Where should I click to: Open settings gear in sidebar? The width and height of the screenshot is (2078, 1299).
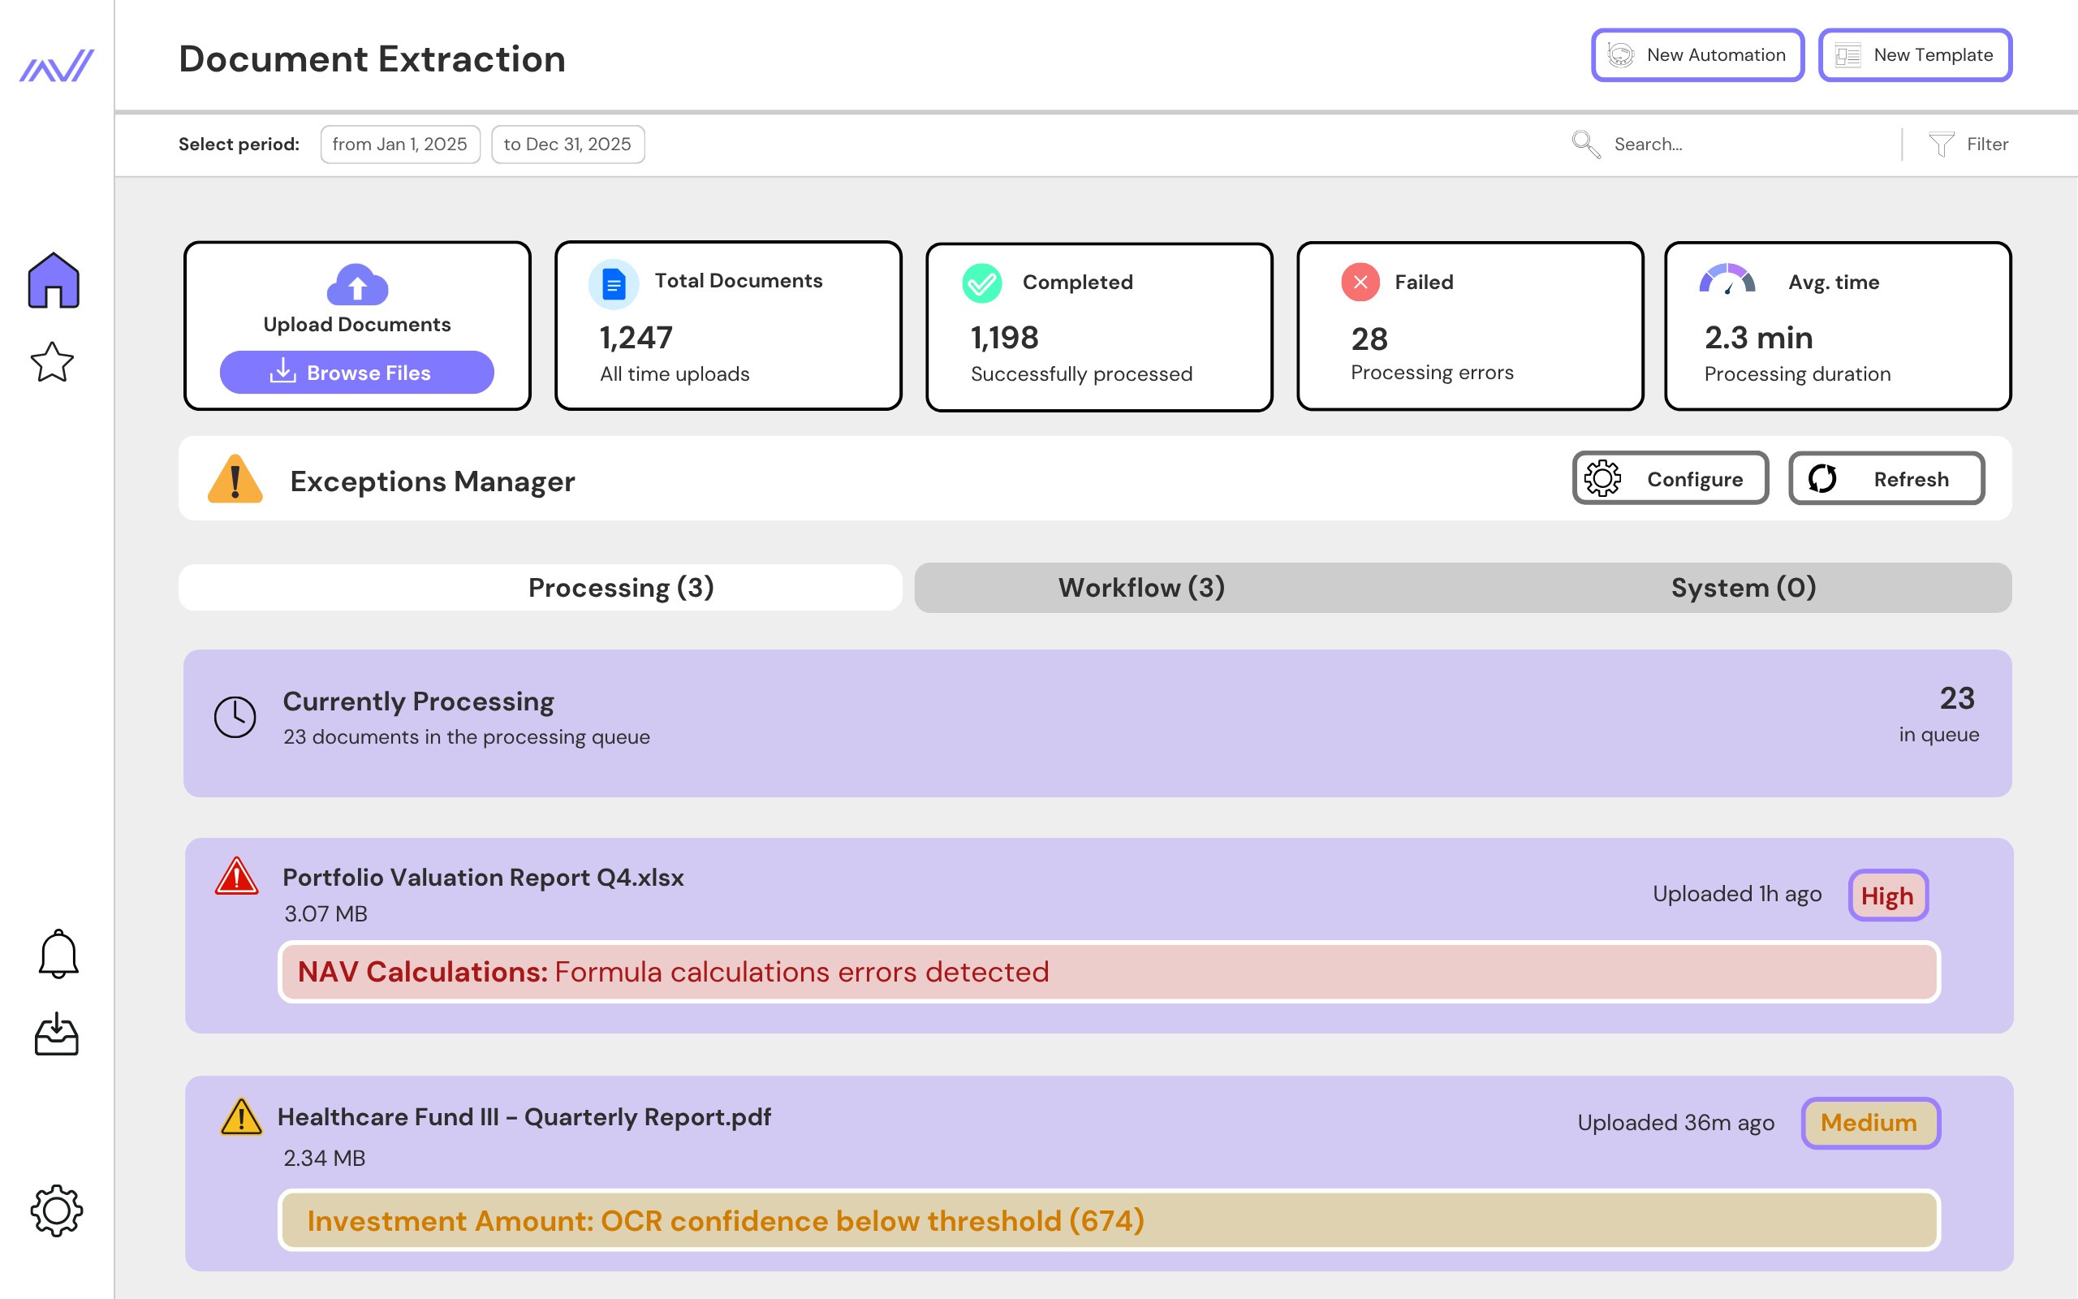(57, 1211)
